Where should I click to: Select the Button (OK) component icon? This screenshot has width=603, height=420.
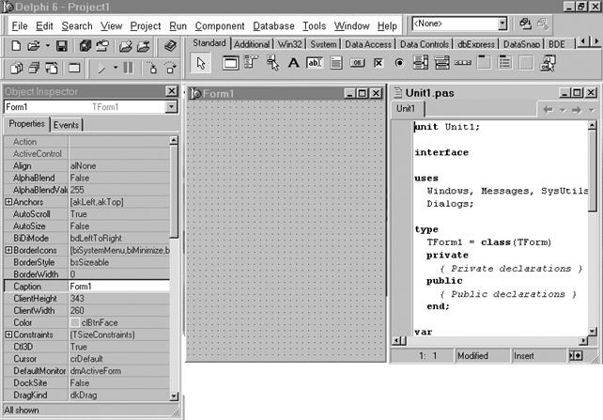(358, 63)
